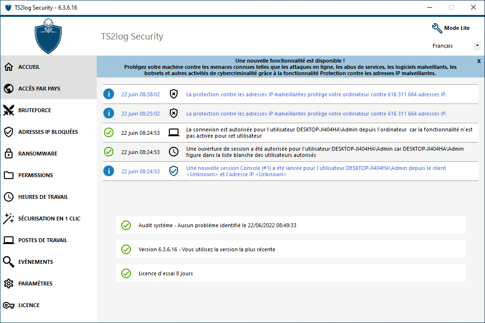
Task: Click the laptop icon in the connexion autorisée event
Action: (x=174, y=133)
